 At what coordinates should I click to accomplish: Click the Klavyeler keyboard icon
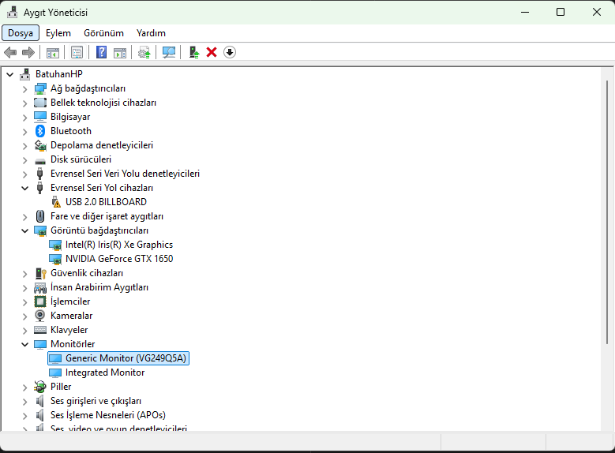(x=40, y=330)
